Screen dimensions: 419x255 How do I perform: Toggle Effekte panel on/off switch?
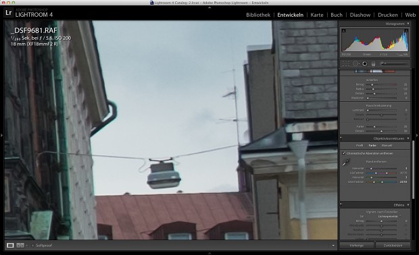coord(341,205)
